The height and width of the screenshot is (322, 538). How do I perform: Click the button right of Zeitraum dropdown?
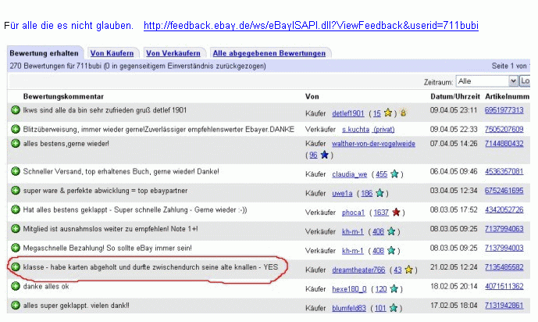coord(526,80)
